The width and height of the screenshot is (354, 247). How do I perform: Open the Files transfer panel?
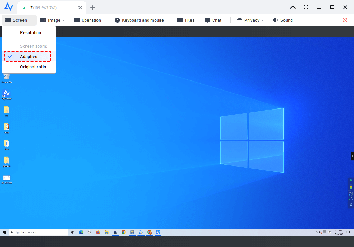186,20
